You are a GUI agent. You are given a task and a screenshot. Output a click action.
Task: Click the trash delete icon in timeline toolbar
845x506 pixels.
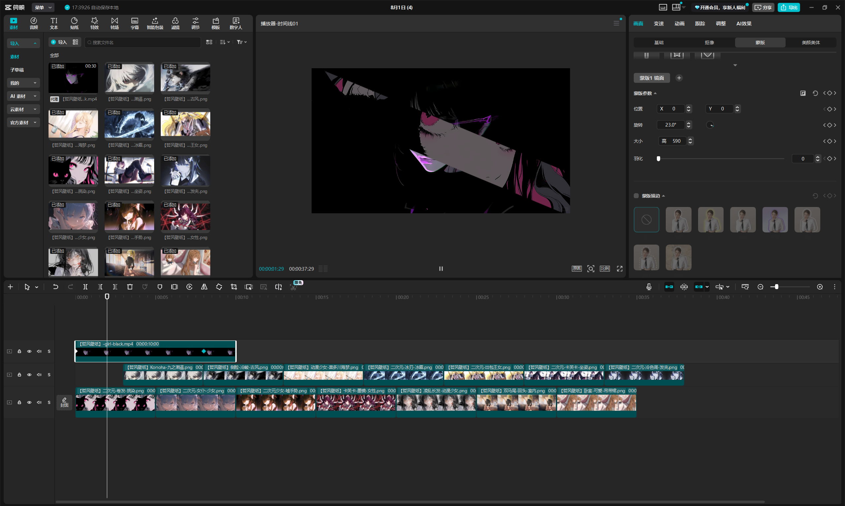coord(130,287)
